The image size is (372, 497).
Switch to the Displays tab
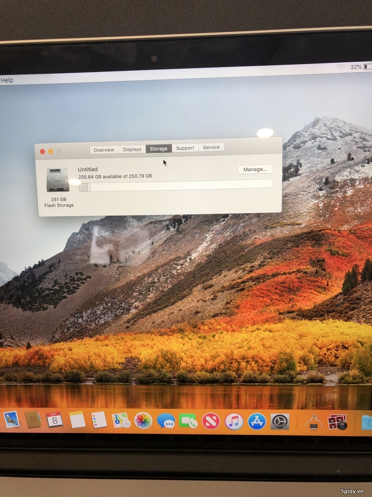(132, 149)
